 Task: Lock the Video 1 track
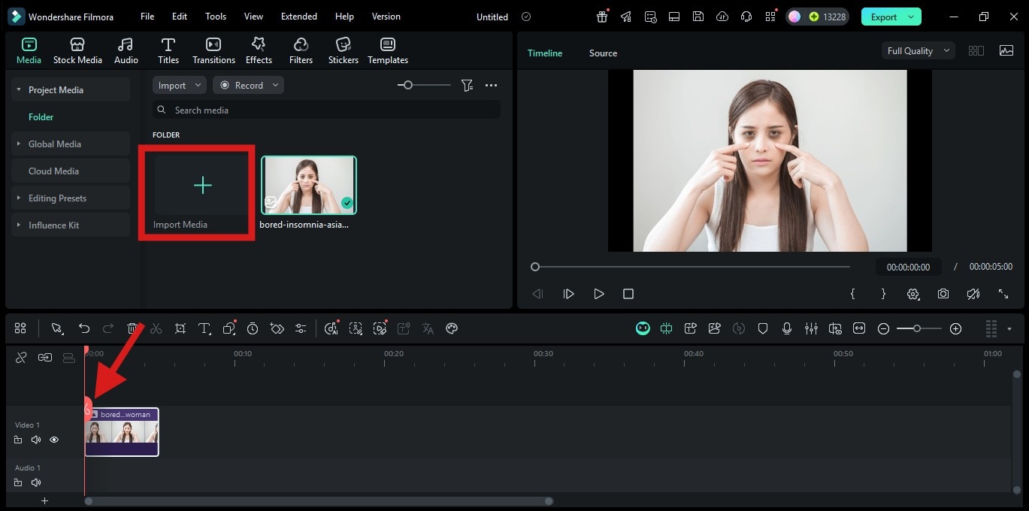click(18, 440)
